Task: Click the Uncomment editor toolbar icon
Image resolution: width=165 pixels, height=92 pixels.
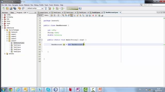Action: pyautogui.click(x=102, y=15)
